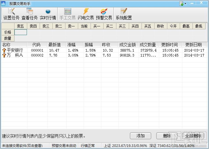Click stock code 000002

pos(37,55)
